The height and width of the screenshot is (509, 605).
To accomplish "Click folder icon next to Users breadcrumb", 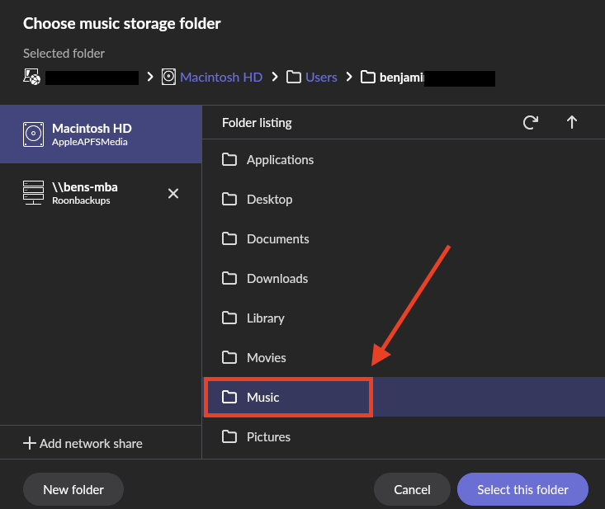I will tap(294, 77).
